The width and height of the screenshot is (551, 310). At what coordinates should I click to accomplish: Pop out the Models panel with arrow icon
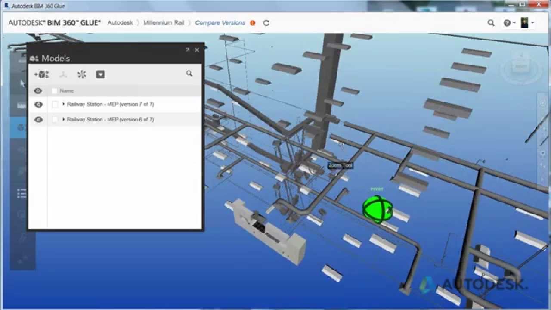[x=188, y=50]
